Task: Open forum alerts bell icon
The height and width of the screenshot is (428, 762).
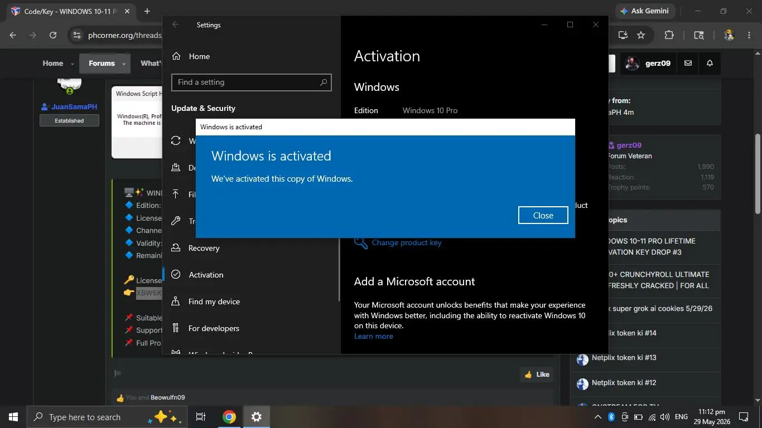Action: point(710,64)
